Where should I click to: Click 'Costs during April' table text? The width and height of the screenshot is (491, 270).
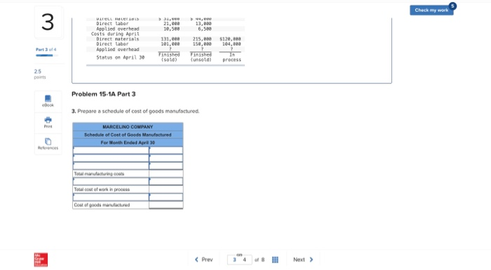[115, 34]
